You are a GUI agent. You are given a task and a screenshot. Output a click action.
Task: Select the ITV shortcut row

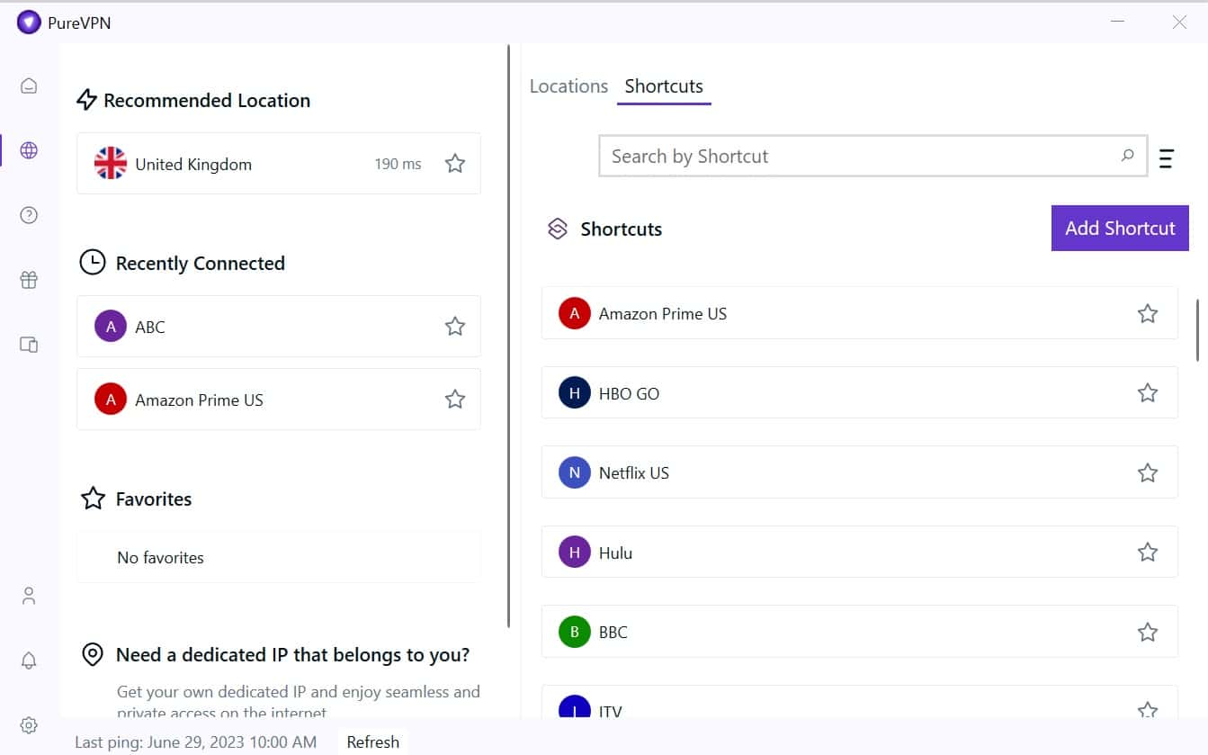point(859,702)
